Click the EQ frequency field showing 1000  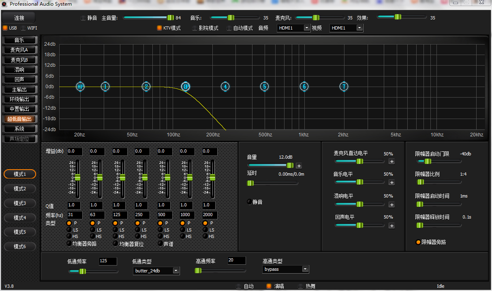pyautogui.click(x=188, y=215)
